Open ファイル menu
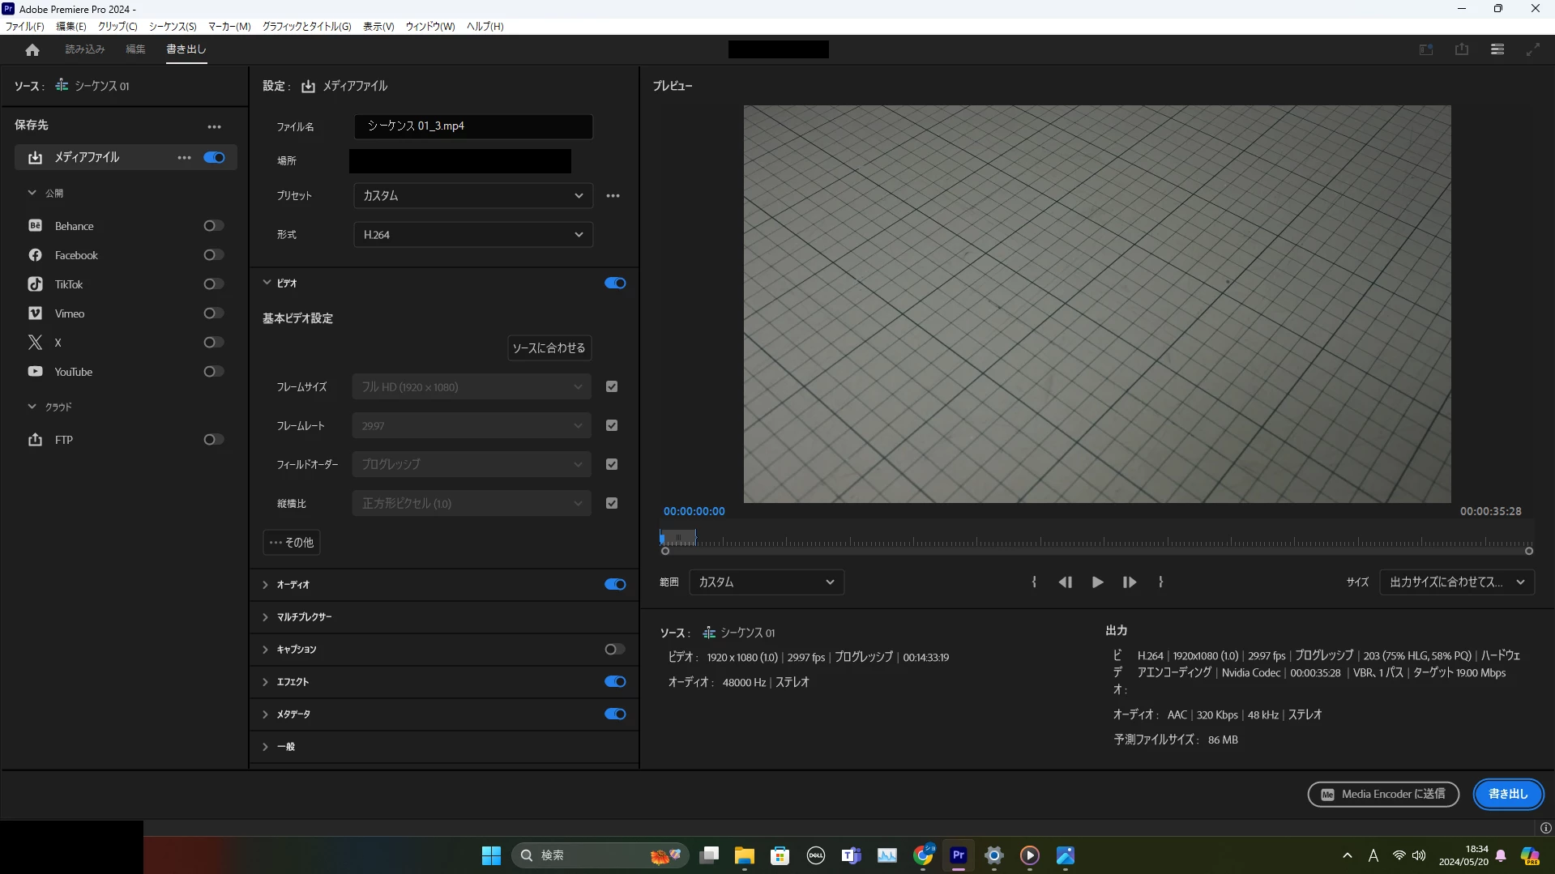1555x874 pixels. click(x=25, y=27)
